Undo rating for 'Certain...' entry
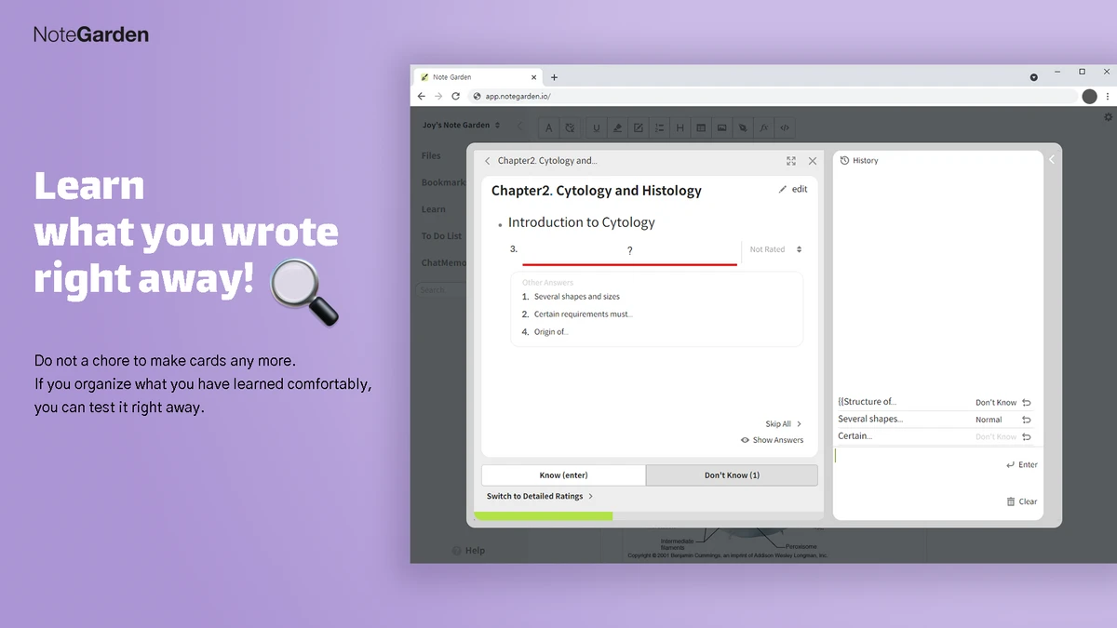 pyautogui.click(x=1027, y=436)
